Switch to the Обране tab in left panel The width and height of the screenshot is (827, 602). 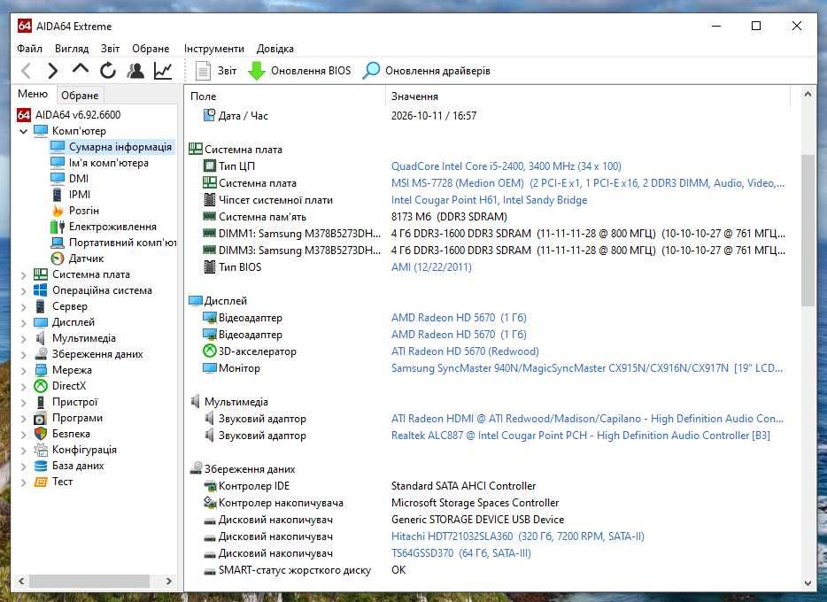[80, 96]
